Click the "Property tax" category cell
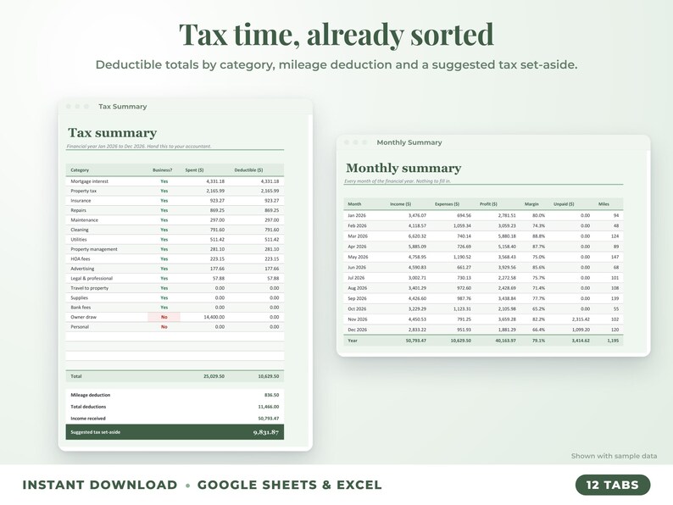The height and width of the screenshot is (505, 673). (x=83, y=191)
